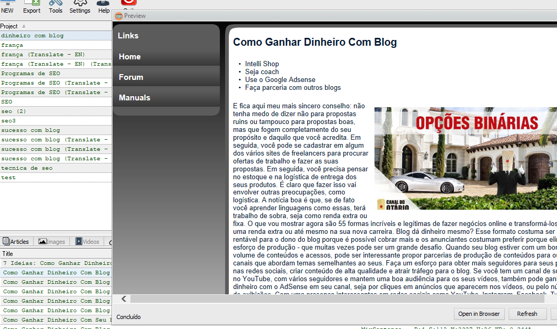Image resolution: width=557 pixels, height=329 pixels.
Task: Click the 'Intelli Shop' bullet item
Action: pyautogui.click(x=262, y=64)
